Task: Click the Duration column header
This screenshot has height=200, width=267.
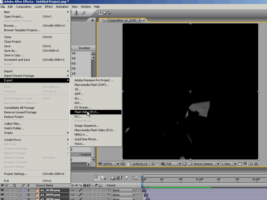Action: [87, 48]
